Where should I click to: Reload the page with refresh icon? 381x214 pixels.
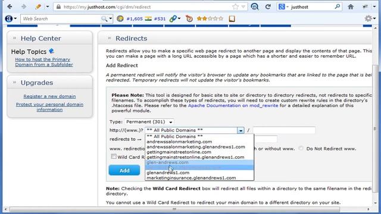pyautogui.click(x=268, y=7)
